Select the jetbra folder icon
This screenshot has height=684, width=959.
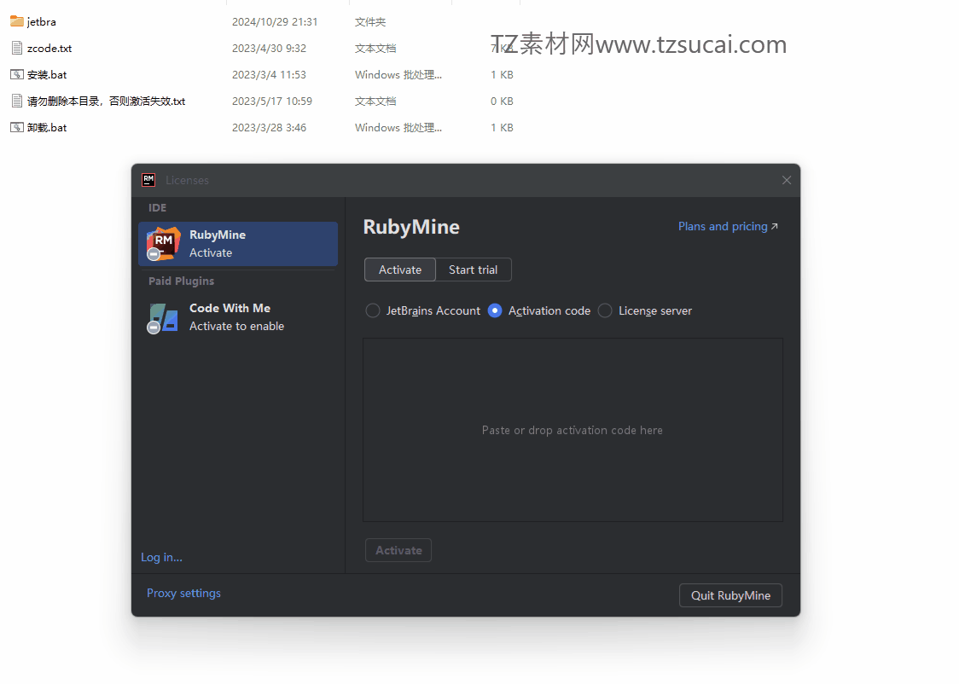click(x=17, y=21)
